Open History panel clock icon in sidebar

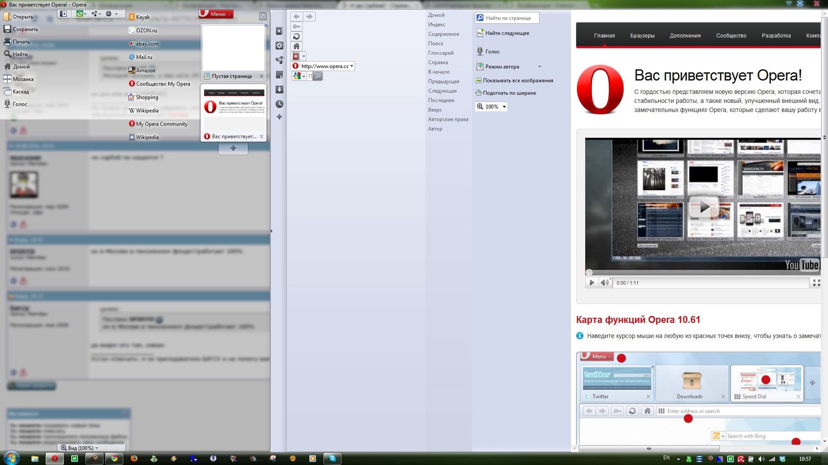click(279, 104)
